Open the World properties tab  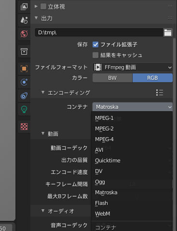tap(24, 34)
